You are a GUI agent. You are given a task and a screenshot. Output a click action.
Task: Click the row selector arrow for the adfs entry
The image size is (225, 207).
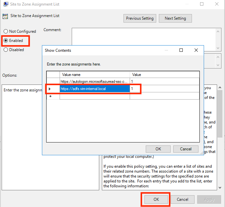(x=50, y=89)
